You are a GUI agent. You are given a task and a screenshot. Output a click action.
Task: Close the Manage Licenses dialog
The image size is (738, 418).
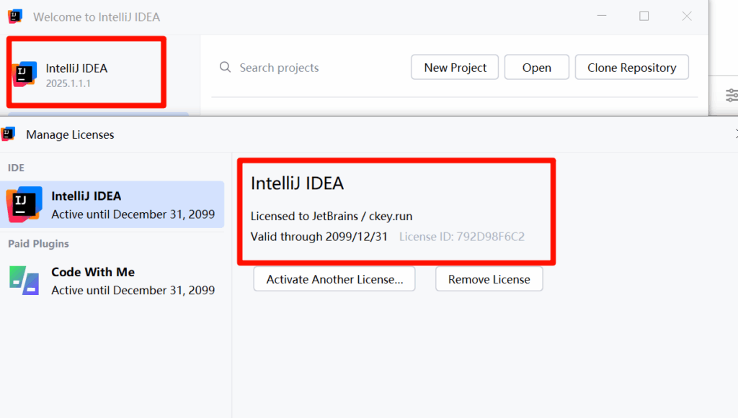tap(736, 134)
